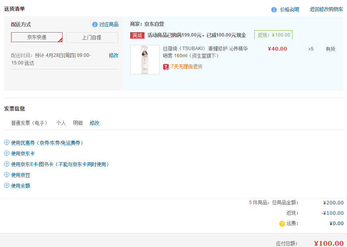This screenshot has width=347, height=247.
Task: Click the ¥40.00 product price
Action: [x=277, y=49]
